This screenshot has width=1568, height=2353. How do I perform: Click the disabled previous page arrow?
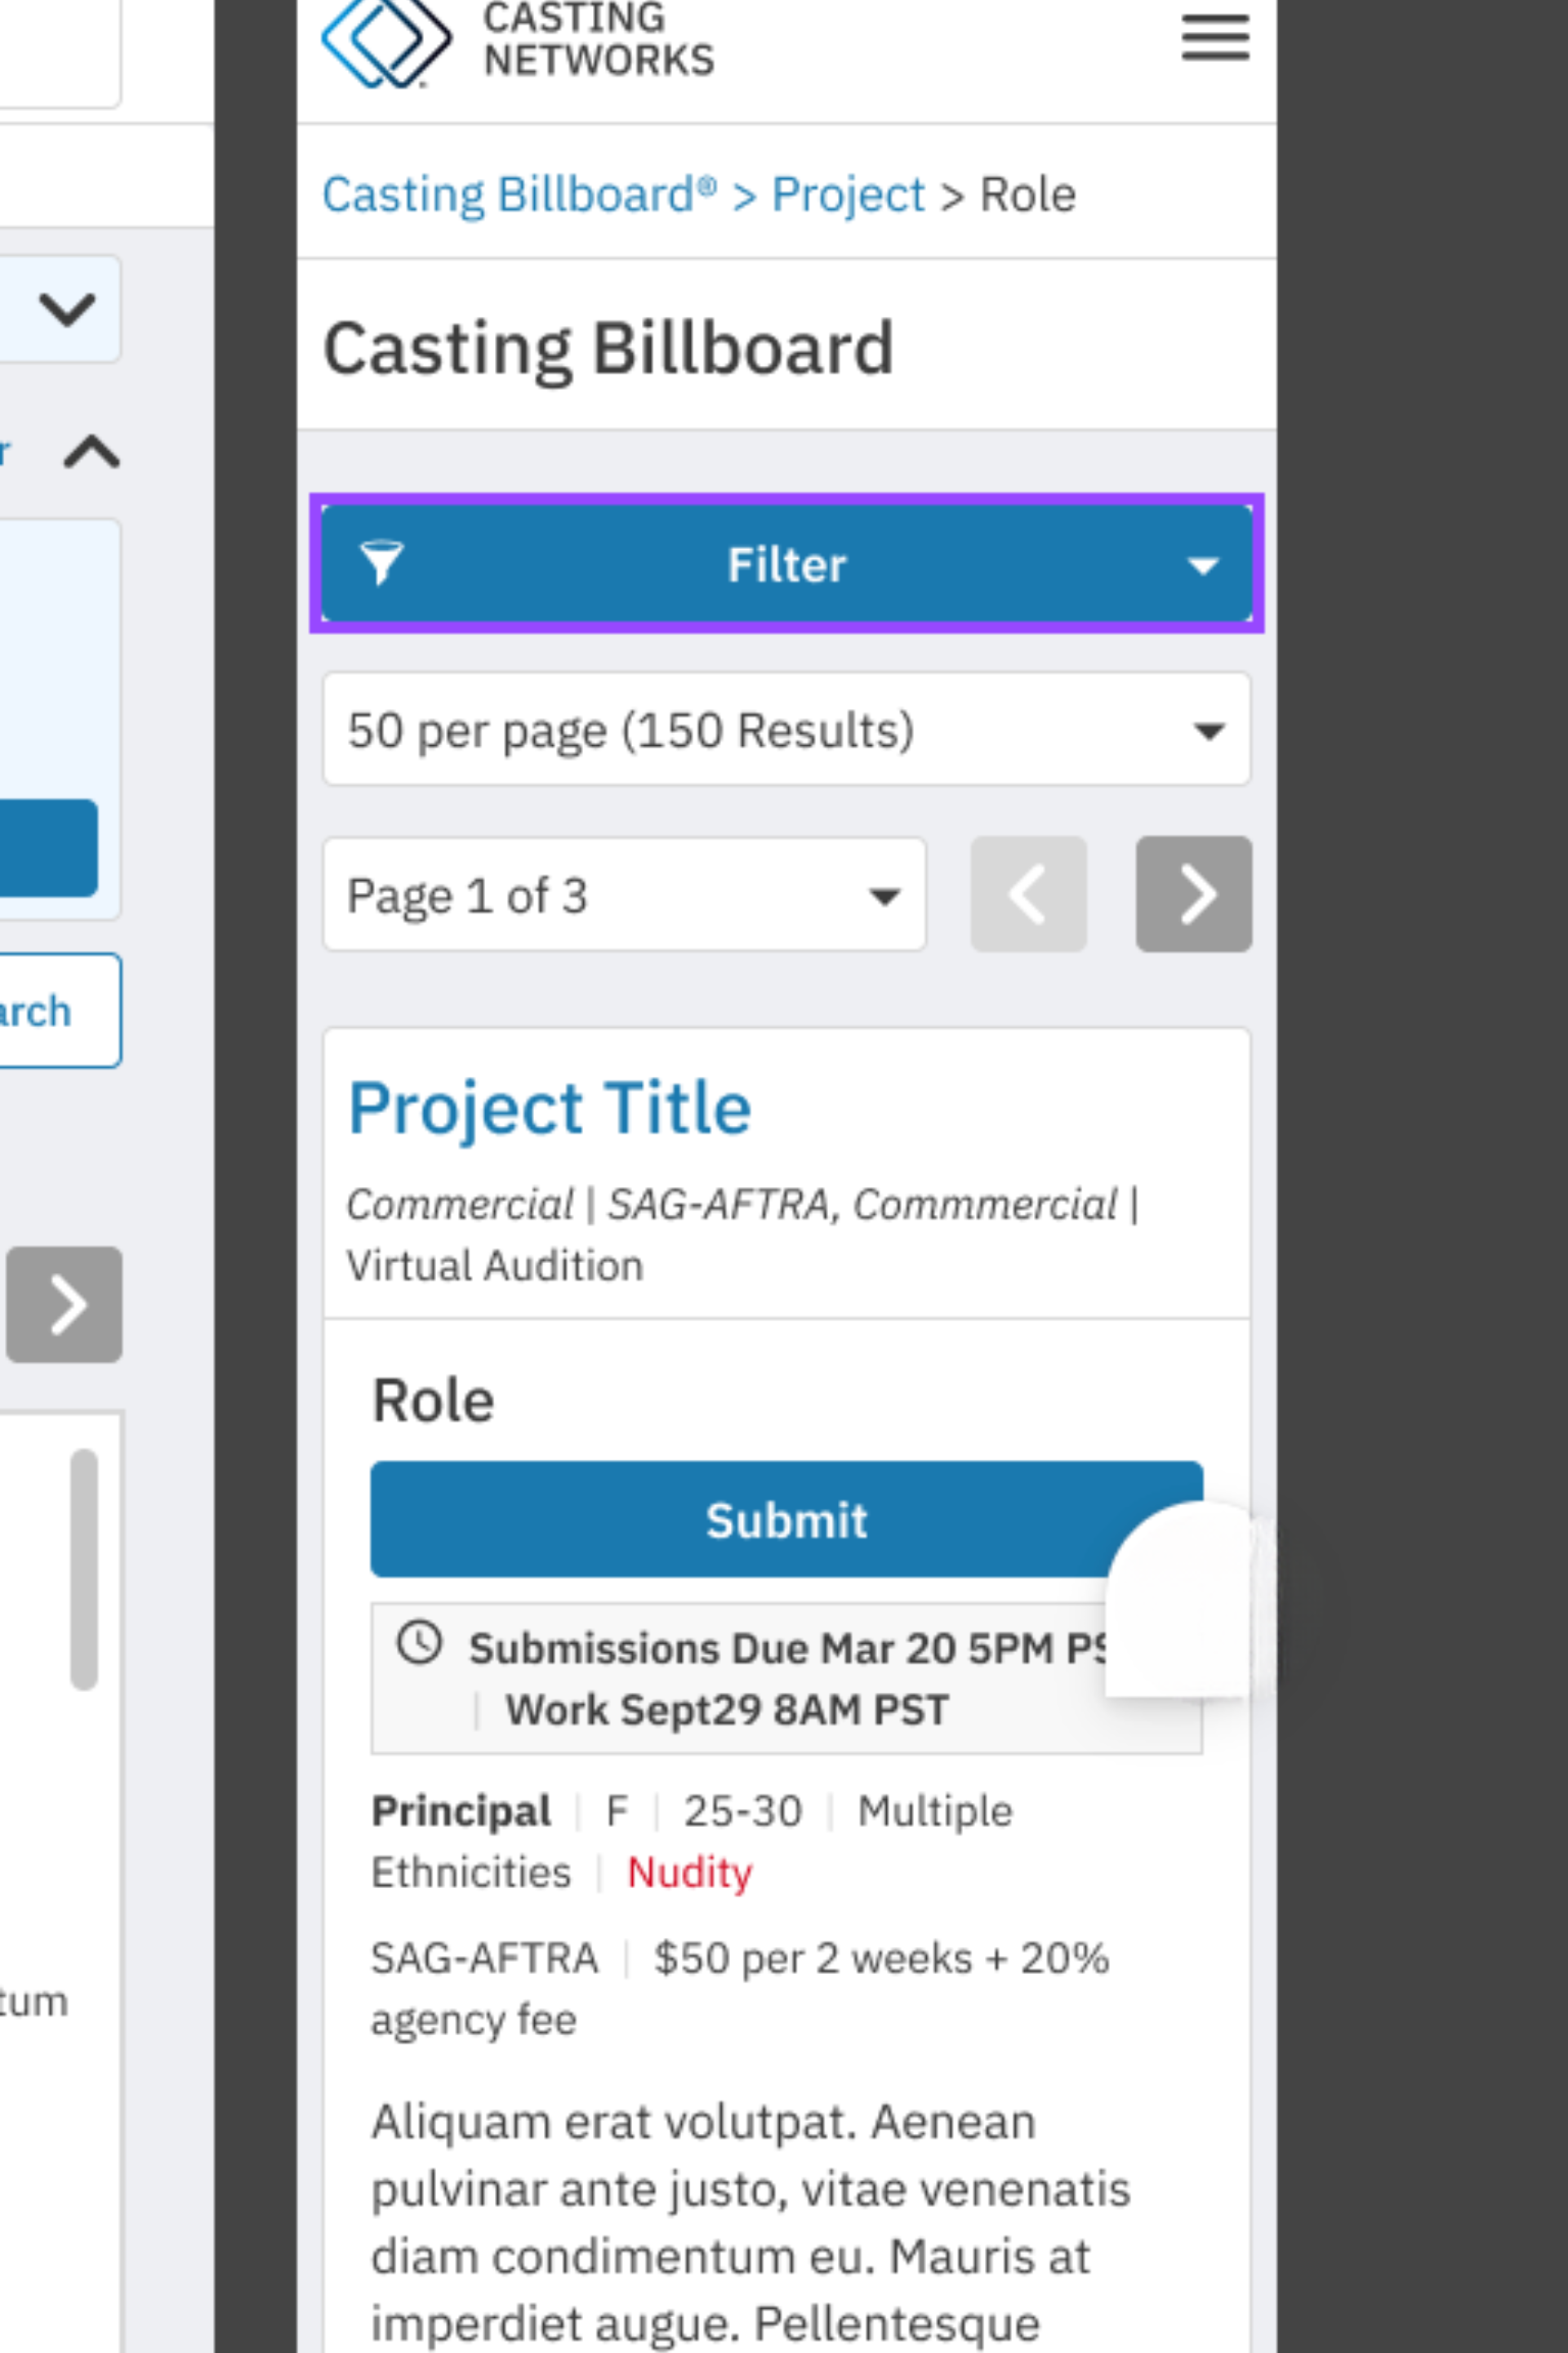coord(1028,895)
